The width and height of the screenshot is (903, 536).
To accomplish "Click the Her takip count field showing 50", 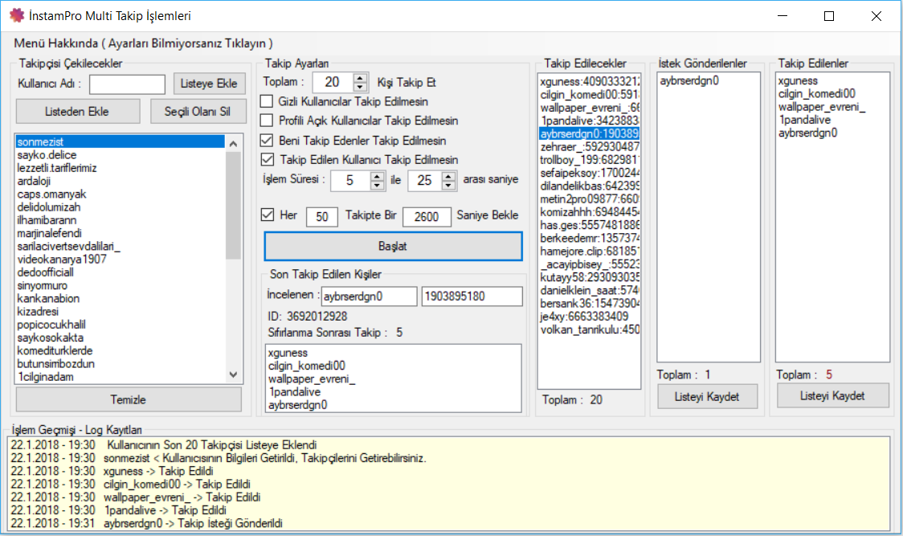I will (322, 217).
